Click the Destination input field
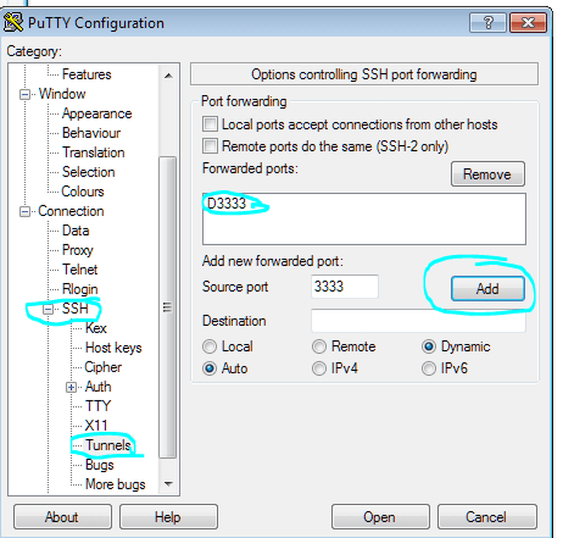The image size is (563, 538). [418, 321]
